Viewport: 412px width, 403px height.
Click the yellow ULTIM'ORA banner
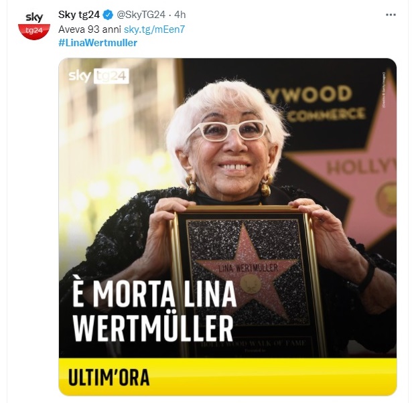pyautogui.click(x=228, y=377)
